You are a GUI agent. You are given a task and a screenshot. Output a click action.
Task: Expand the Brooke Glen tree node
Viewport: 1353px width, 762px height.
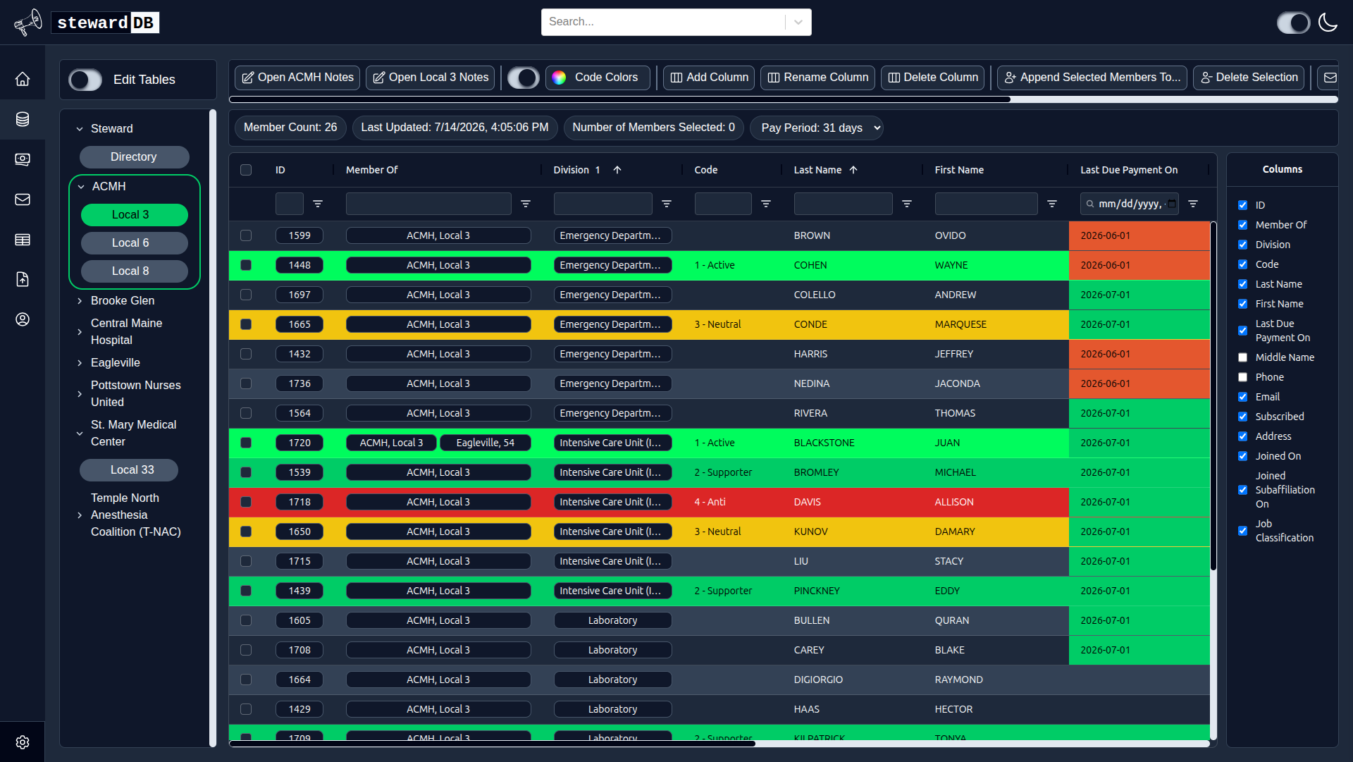click(80, 300)
